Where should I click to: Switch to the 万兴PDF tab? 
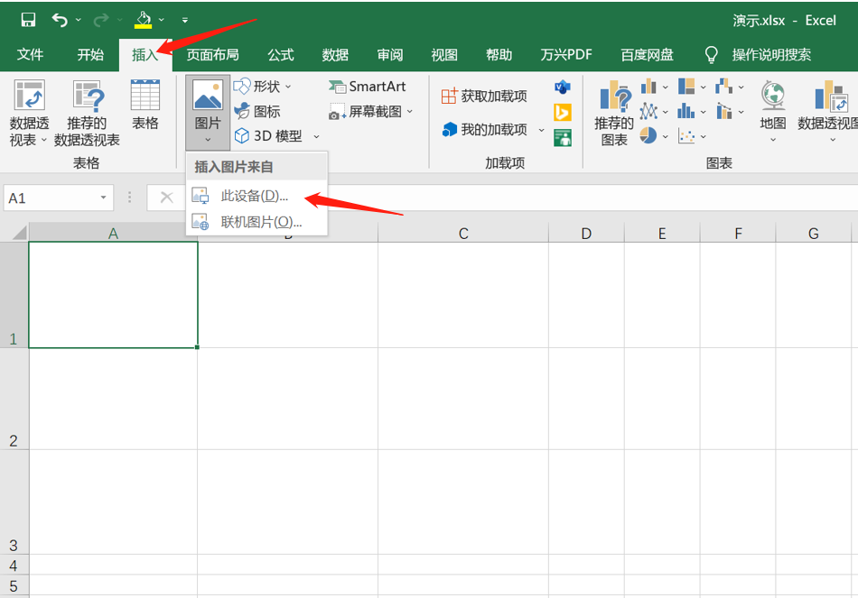566,55
